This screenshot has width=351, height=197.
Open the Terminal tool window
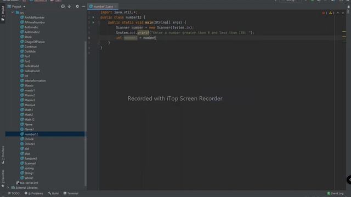click(x=71, y=193)
